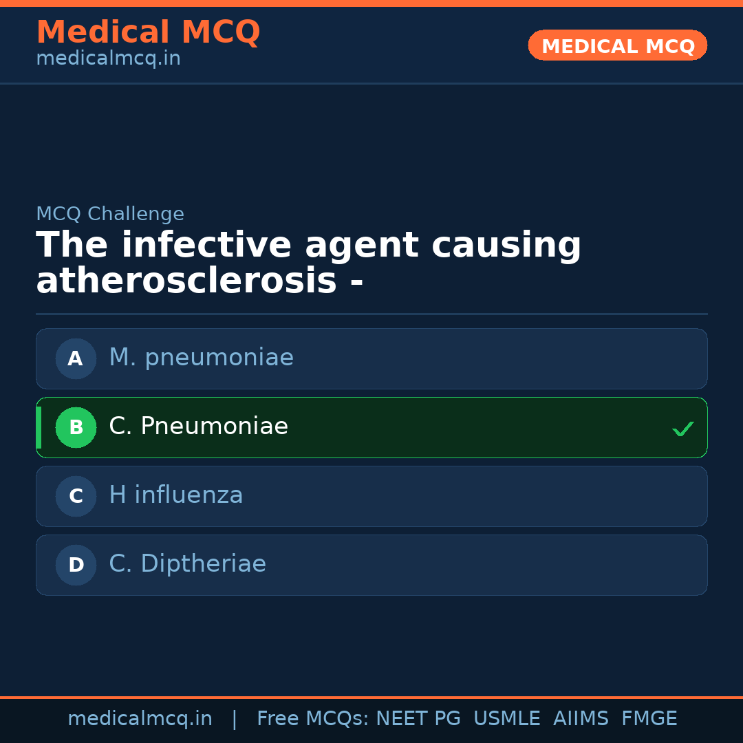Open the NEET PG link in footer
Screen dimensions: 743x743
click(x=418, y=718)
